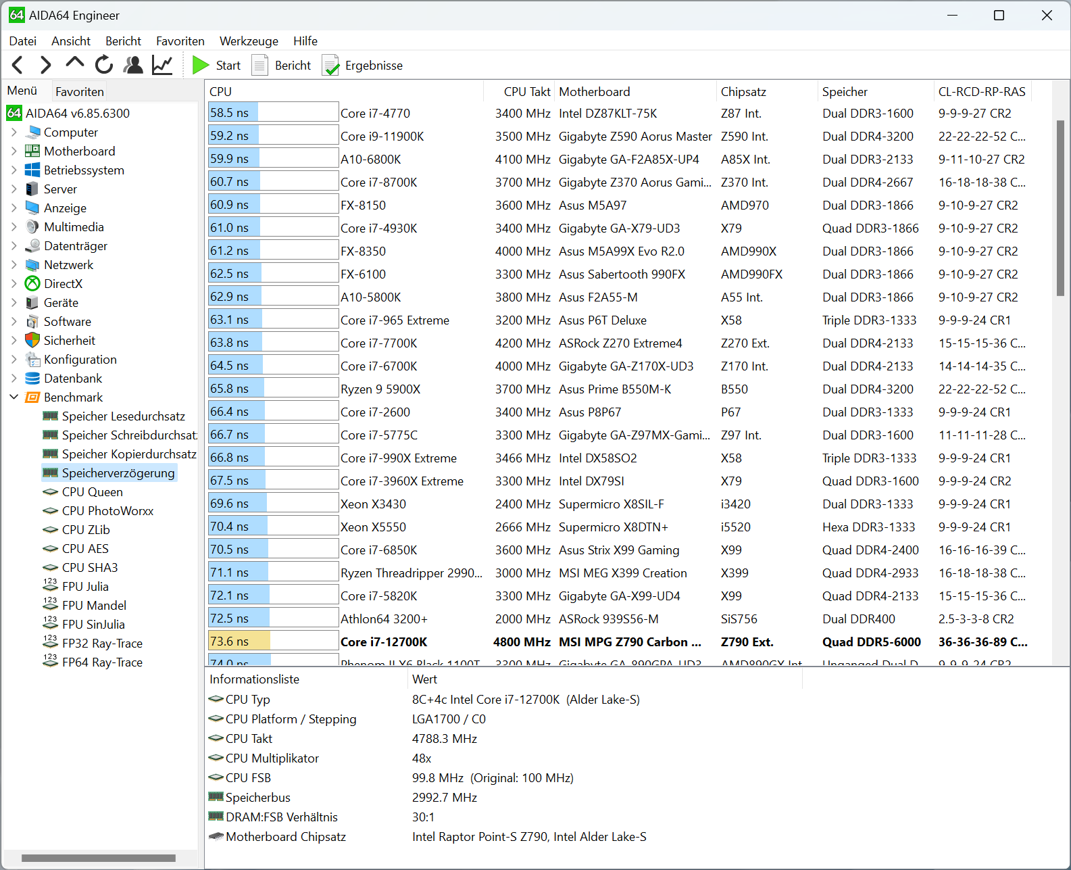Click the vertical scrollbar of results list
Image resolution: width=1071 pixels, height=870 pixels.
(1060, 208)
